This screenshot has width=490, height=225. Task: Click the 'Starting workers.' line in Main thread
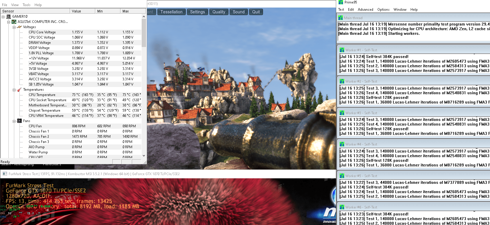point(379,34)
